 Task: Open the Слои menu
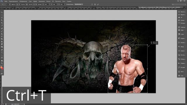pyautogui.click(x=30, y=1)
